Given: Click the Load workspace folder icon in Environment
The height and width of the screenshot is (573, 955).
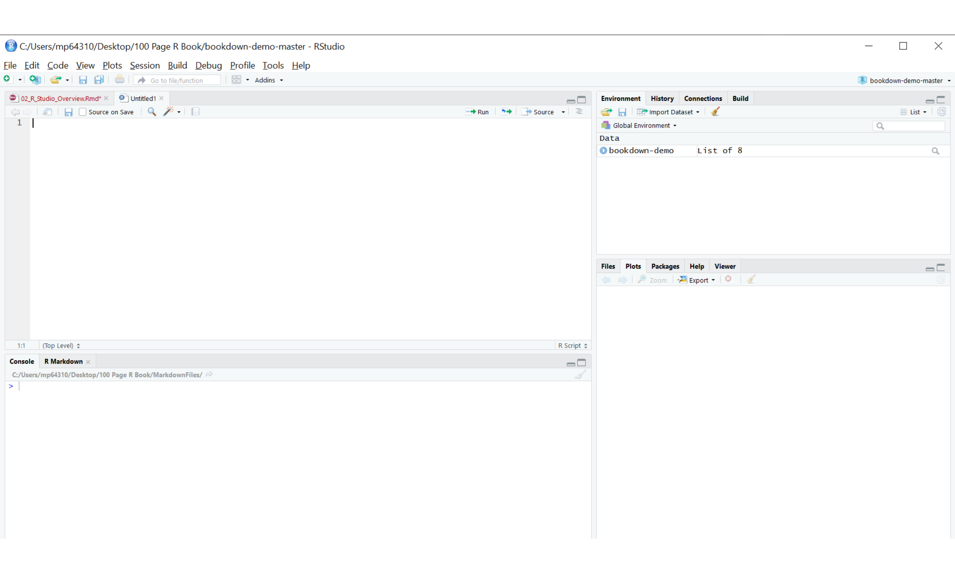Looking at the screenshot, I should [x=606, y=112].
